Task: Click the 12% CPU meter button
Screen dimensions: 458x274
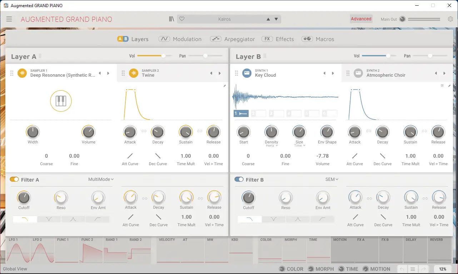Action: coord(443,269)
